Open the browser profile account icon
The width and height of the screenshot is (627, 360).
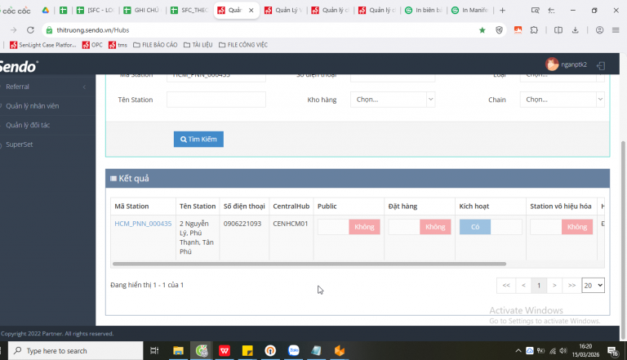pyautogui.click(x=599, y=30)
